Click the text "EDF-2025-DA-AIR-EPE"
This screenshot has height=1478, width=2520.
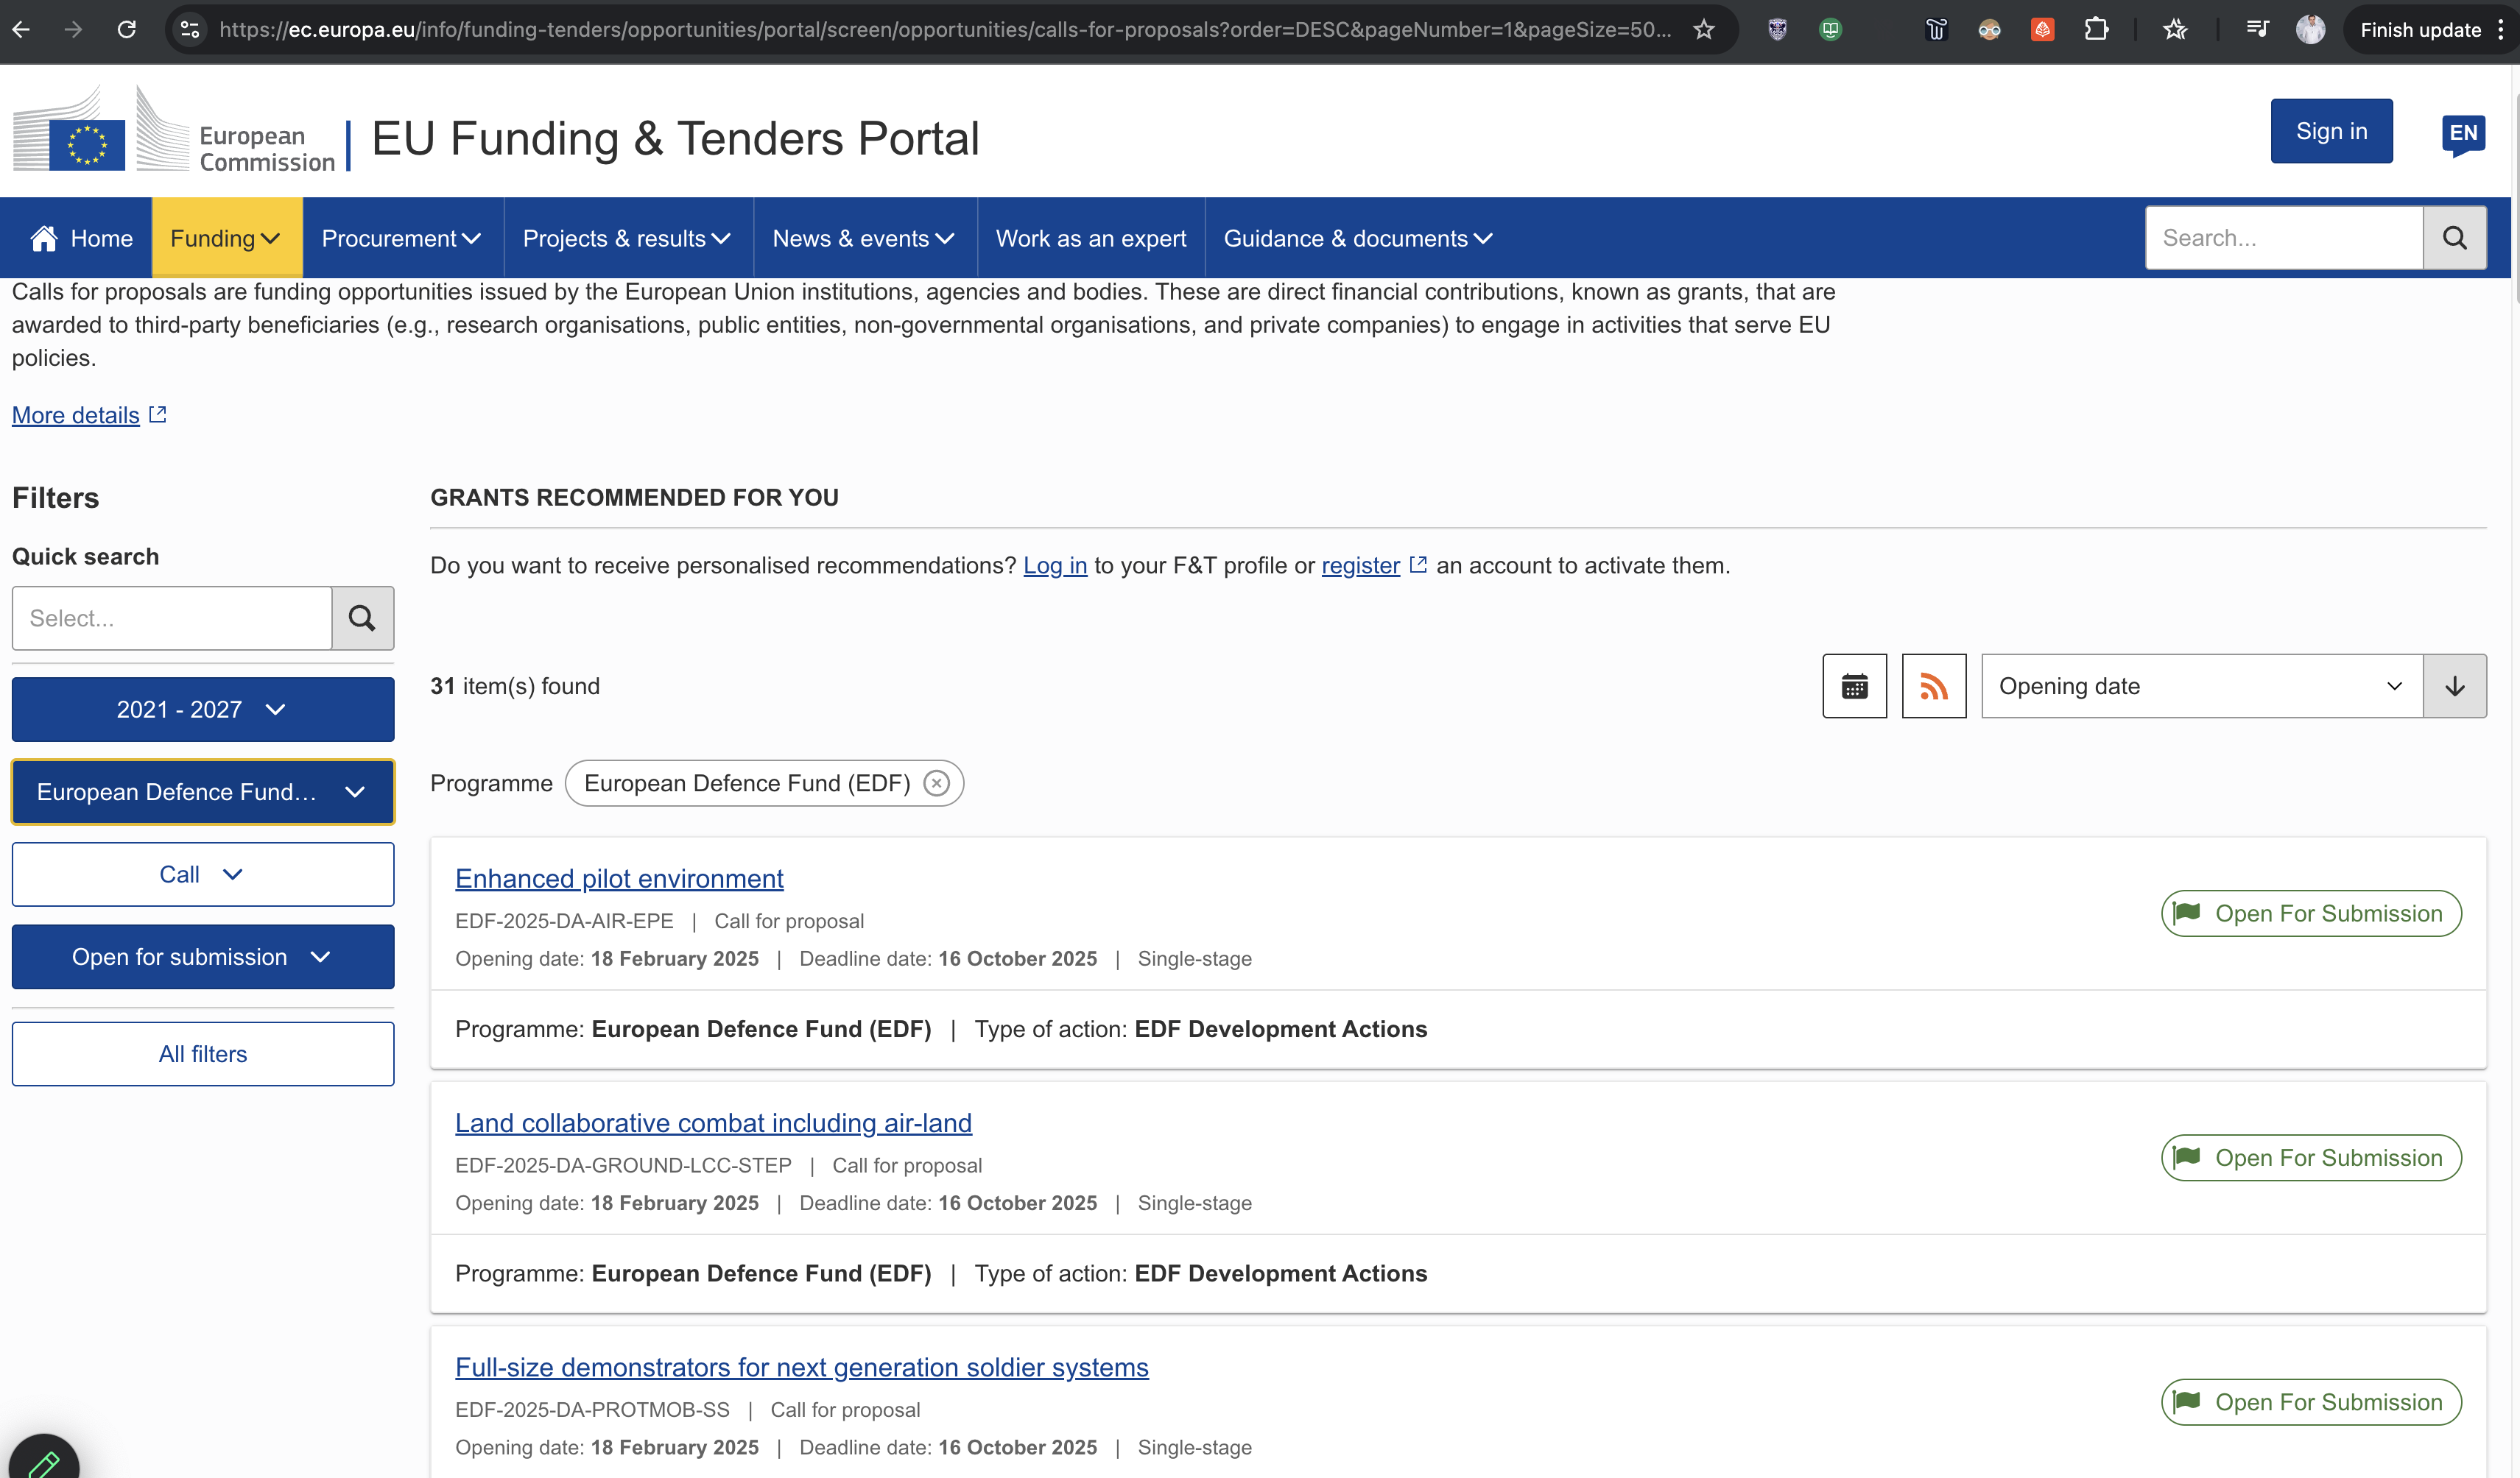[x=564, y=920]
